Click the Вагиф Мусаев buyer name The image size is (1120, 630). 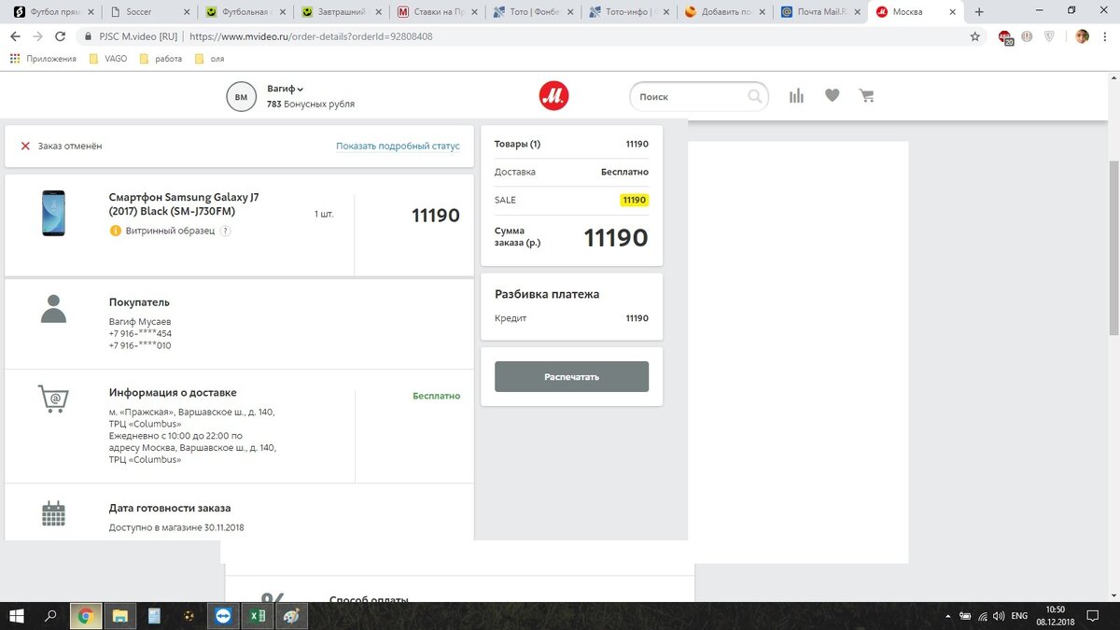click(140, 321)
